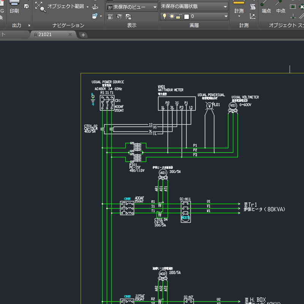Click the ナビゲーション panel title
Image resolution: width=304 pixels, height=304 pixels.
coord(68,25)
